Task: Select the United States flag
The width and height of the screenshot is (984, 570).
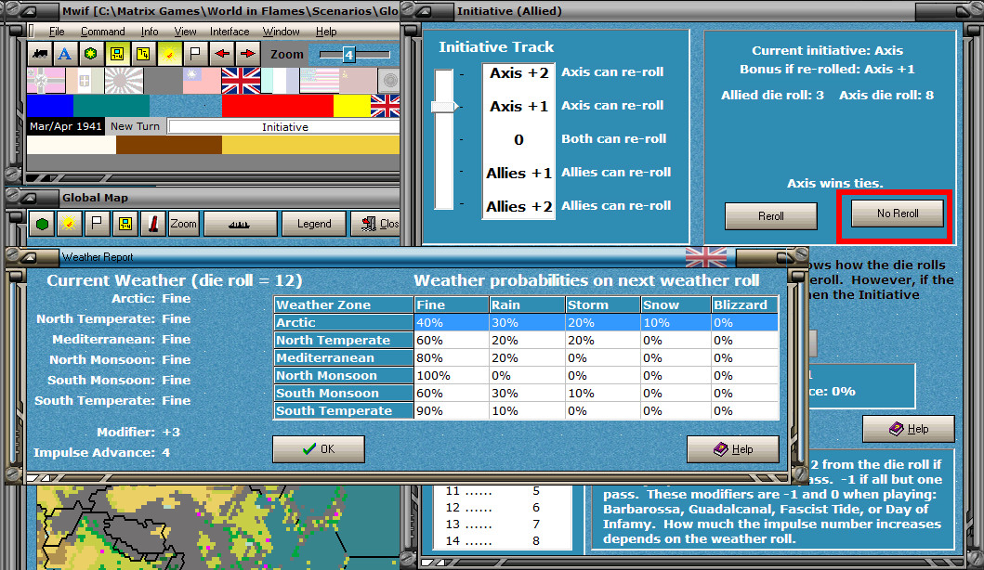Action: click(319, 81)
